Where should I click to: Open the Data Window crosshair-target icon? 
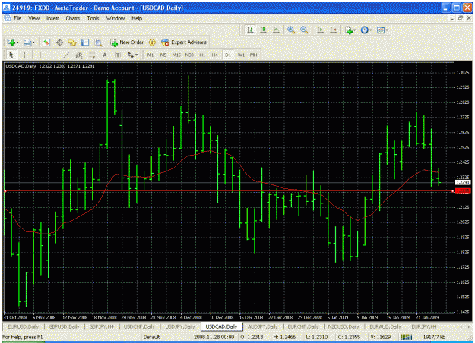point(59,42)
